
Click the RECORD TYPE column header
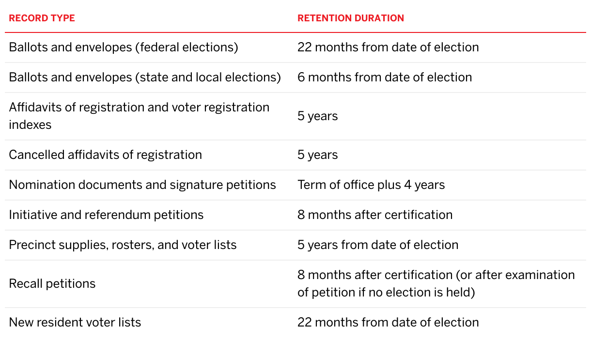click(x=42, y=18)
